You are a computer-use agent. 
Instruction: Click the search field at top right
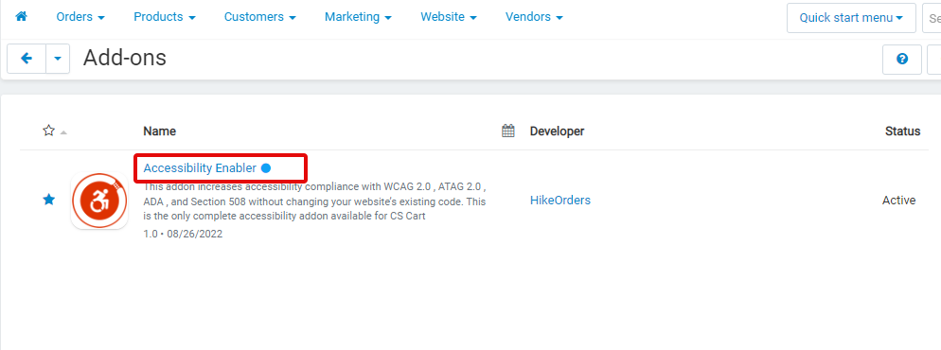(932, 18)
